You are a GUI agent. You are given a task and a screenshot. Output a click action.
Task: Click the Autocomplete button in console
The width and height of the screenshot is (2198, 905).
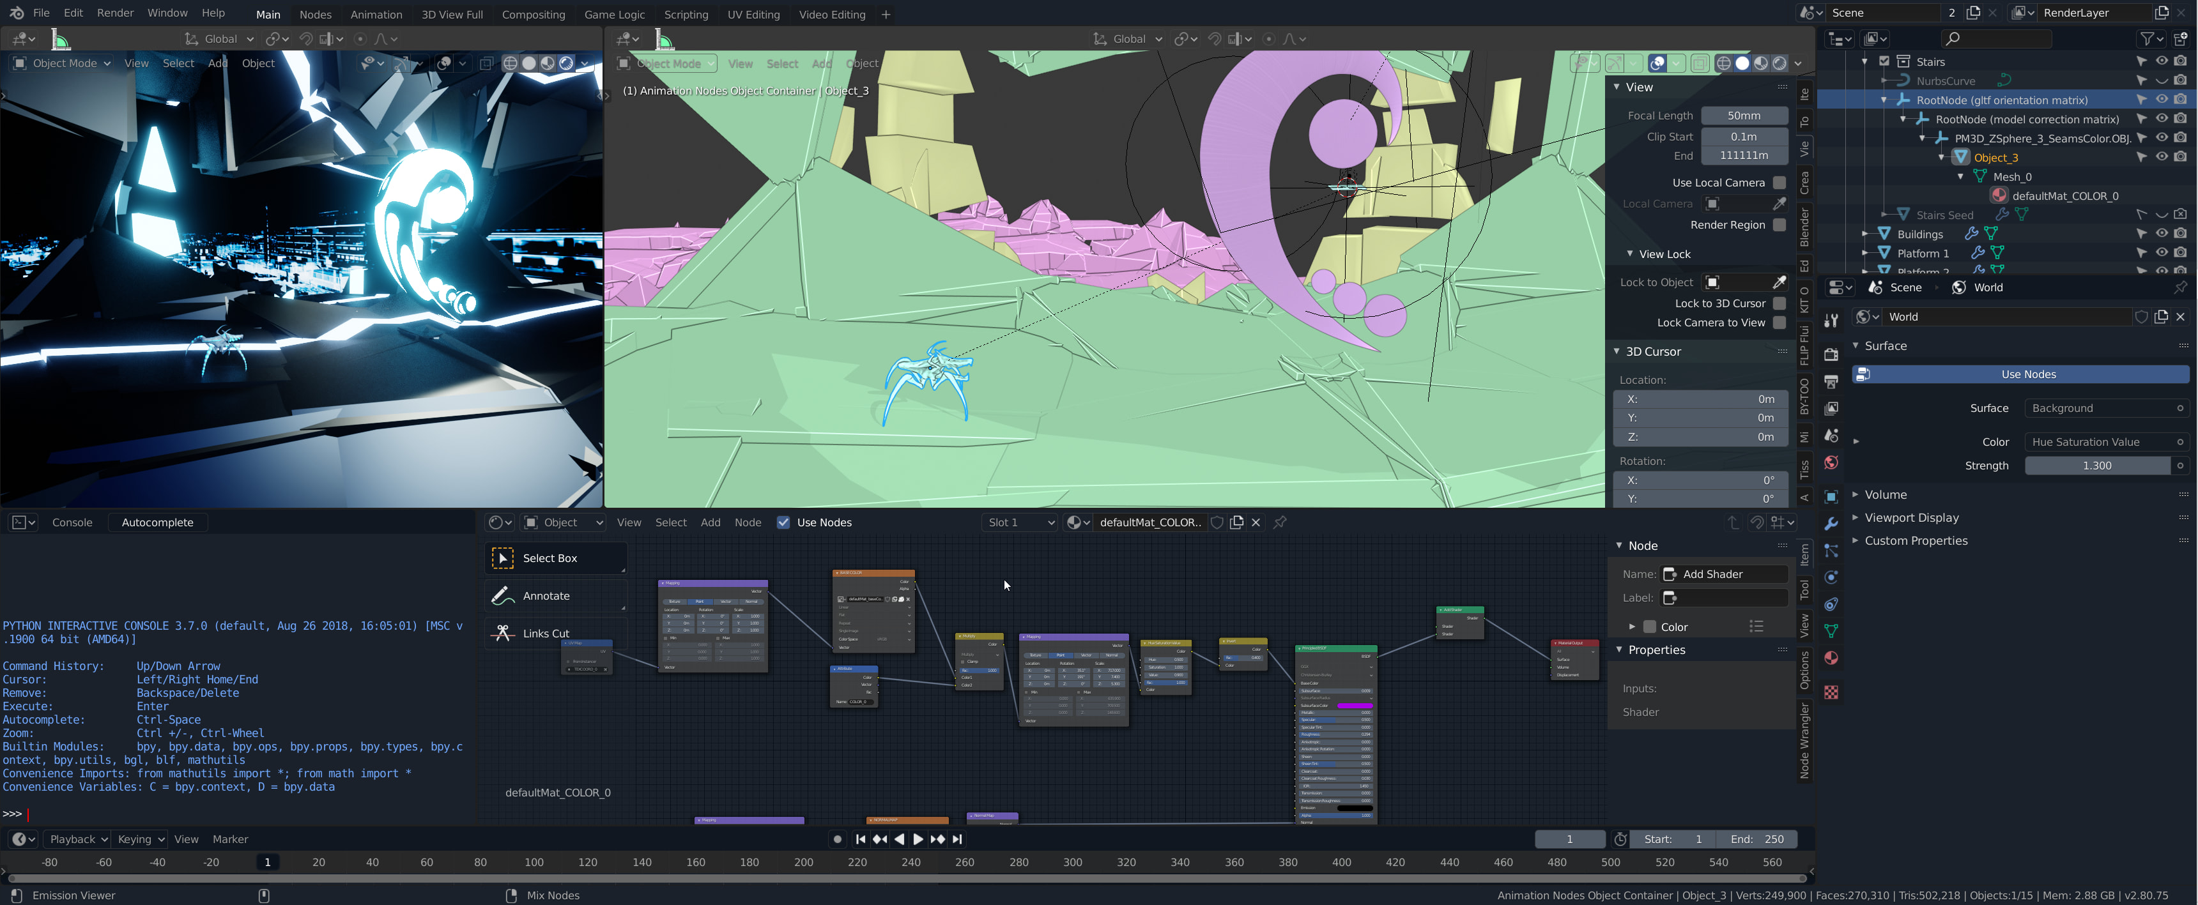pos(157,523)
